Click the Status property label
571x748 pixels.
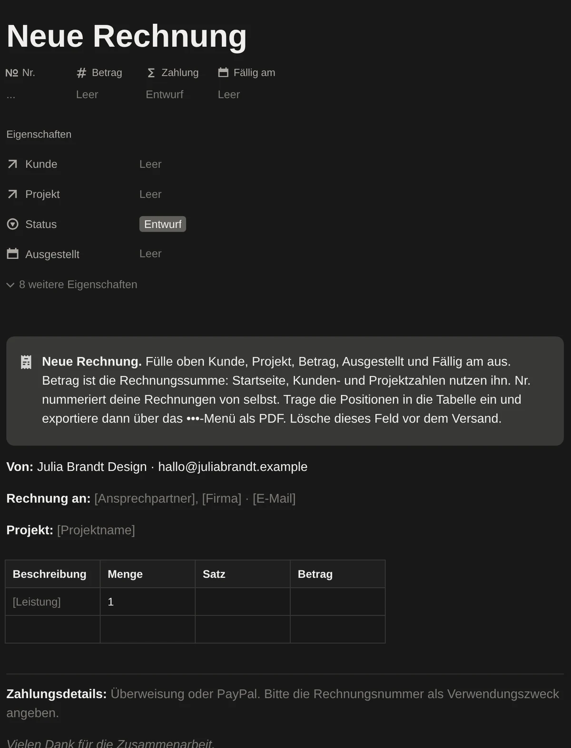tap(41, 224)
